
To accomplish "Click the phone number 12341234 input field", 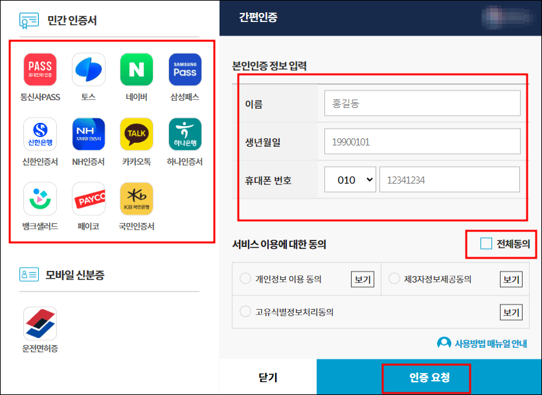I will click(449, 180).
